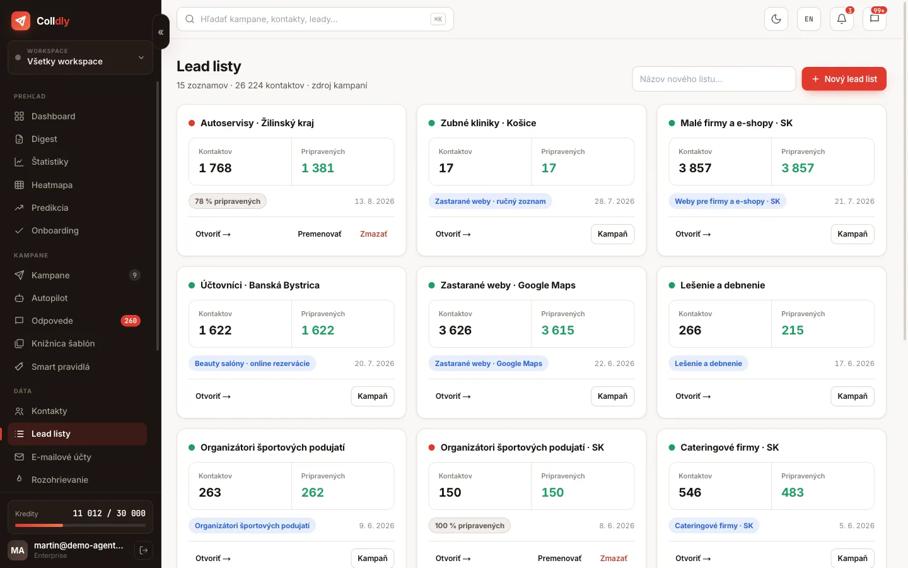Open the notifications bell
This screenshot has height=568, width=908.
842,19
